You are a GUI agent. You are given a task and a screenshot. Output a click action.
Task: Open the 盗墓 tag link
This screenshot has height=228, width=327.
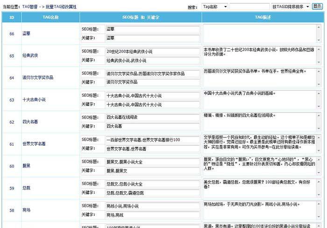pos(26,33)
